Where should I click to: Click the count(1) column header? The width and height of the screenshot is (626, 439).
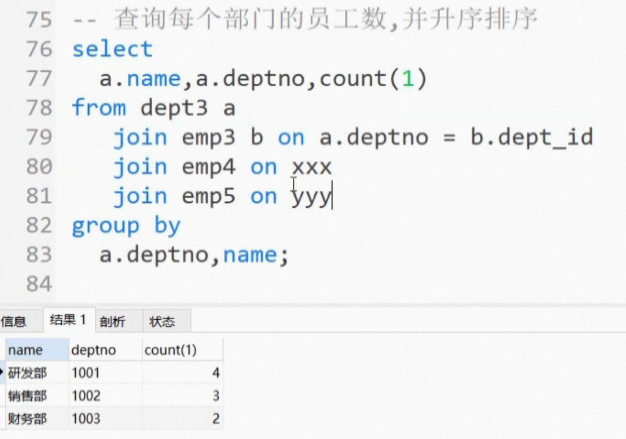click(x=182, y=350)
